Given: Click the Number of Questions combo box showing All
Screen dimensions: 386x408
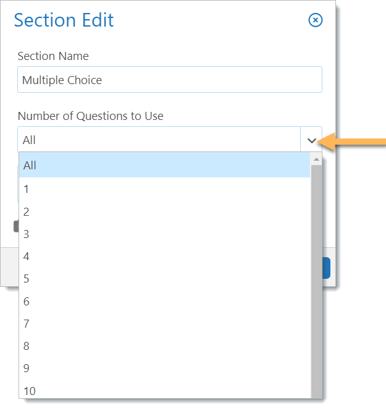Looking at the screenshot, I should click(159, 140).
